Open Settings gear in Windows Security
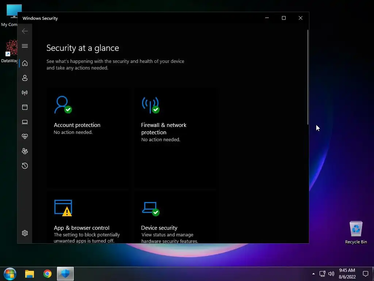Screen dimensions: 374x281 coord(25,233)
